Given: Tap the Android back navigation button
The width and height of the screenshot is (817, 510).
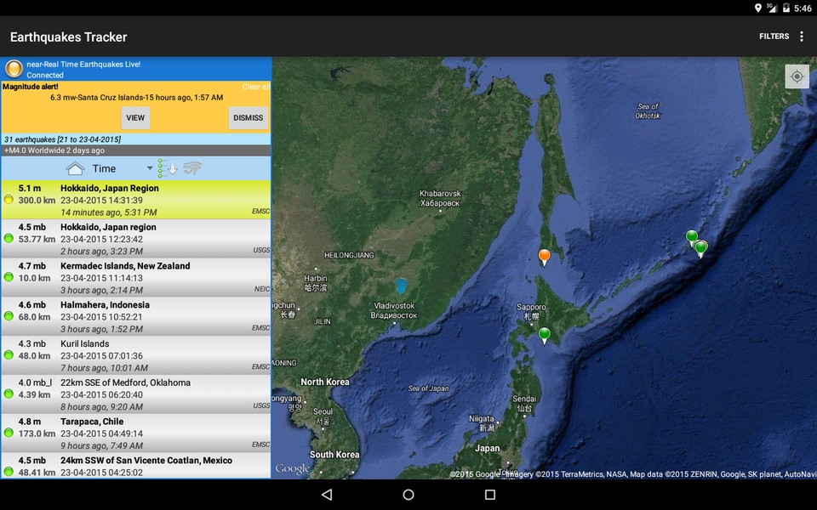Looking at the screenshot, I should click(x=327, y=495).
